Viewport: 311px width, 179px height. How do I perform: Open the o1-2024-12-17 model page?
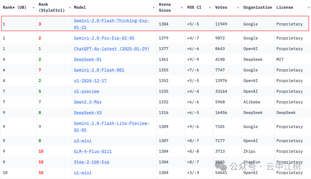90,81
